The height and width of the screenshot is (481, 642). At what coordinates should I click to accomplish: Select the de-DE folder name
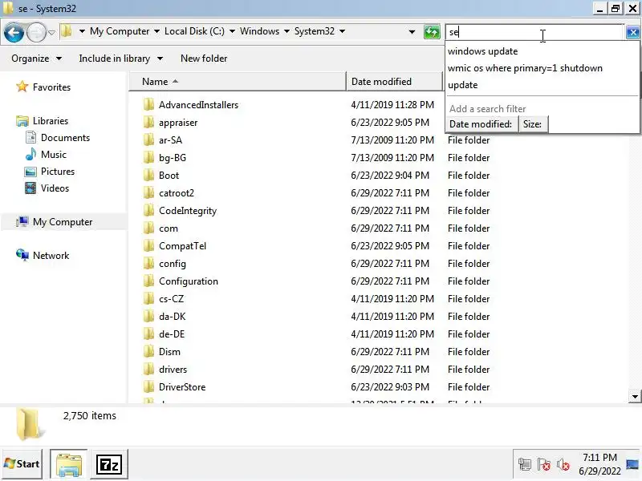pos(172,333)
